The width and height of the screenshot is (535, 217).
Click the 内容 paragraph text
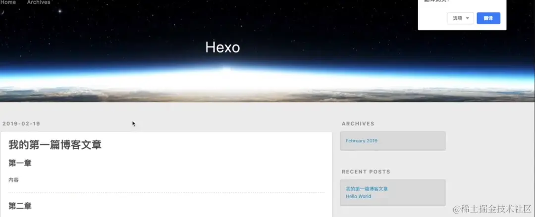coord(13,180)
